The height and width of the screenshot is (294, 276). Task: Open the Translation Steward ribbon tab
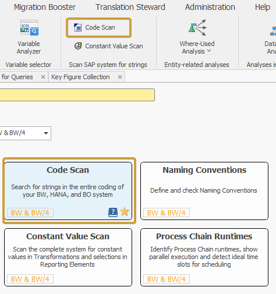(130, 7)
